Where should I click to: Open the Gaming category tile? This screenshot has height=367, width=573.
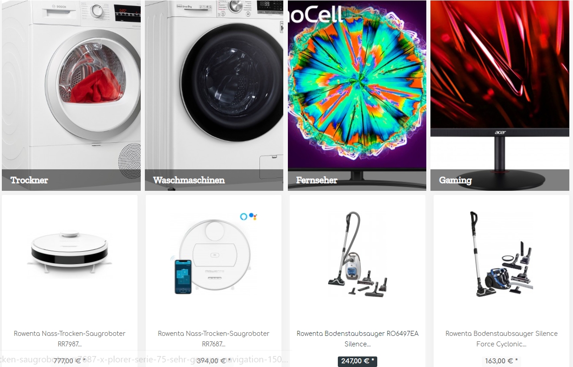[500, 96]
